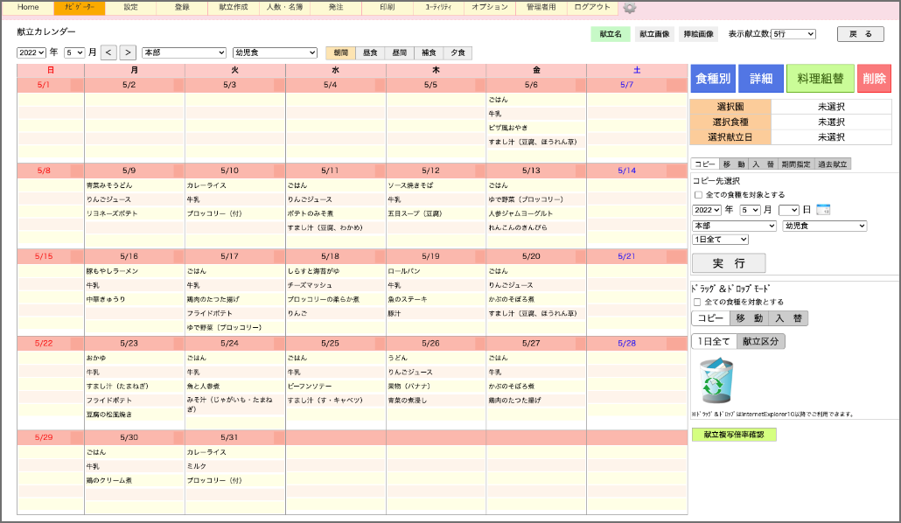901x523 pixels.
Task: Click ビーフンソテー on 5/25
Action: [309, 387]
